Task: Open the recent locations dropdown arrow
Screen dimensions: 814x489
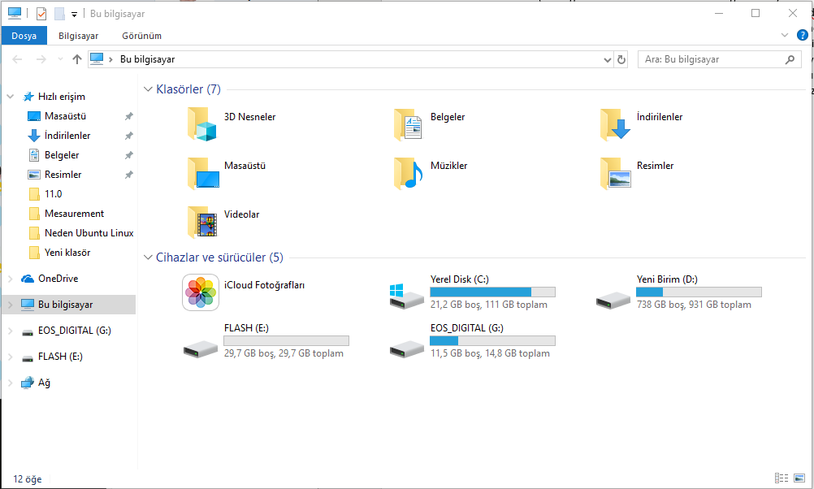Action: click(x=60, y=59)
